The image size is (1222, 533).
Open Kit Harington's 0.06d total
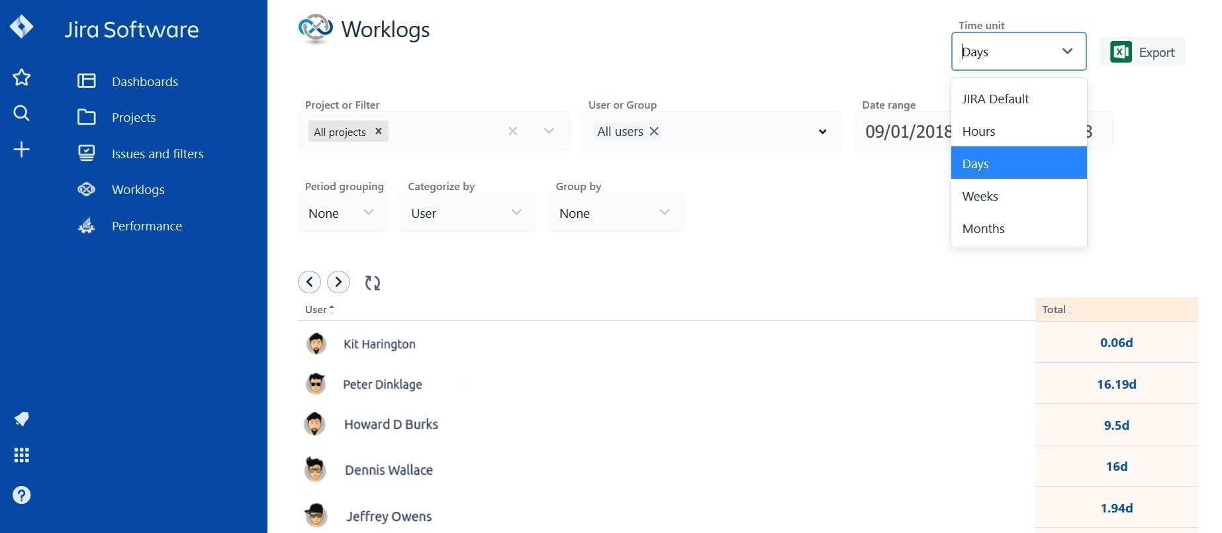click(1116, 342)
